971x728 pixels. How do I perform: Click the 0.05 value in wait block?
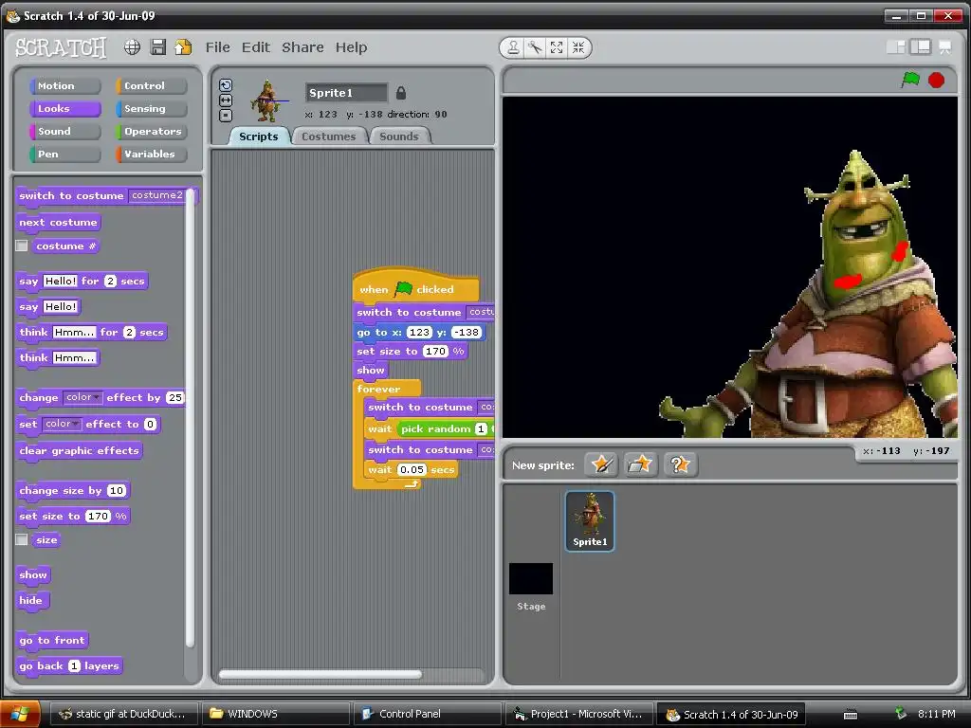click(412, 470)
